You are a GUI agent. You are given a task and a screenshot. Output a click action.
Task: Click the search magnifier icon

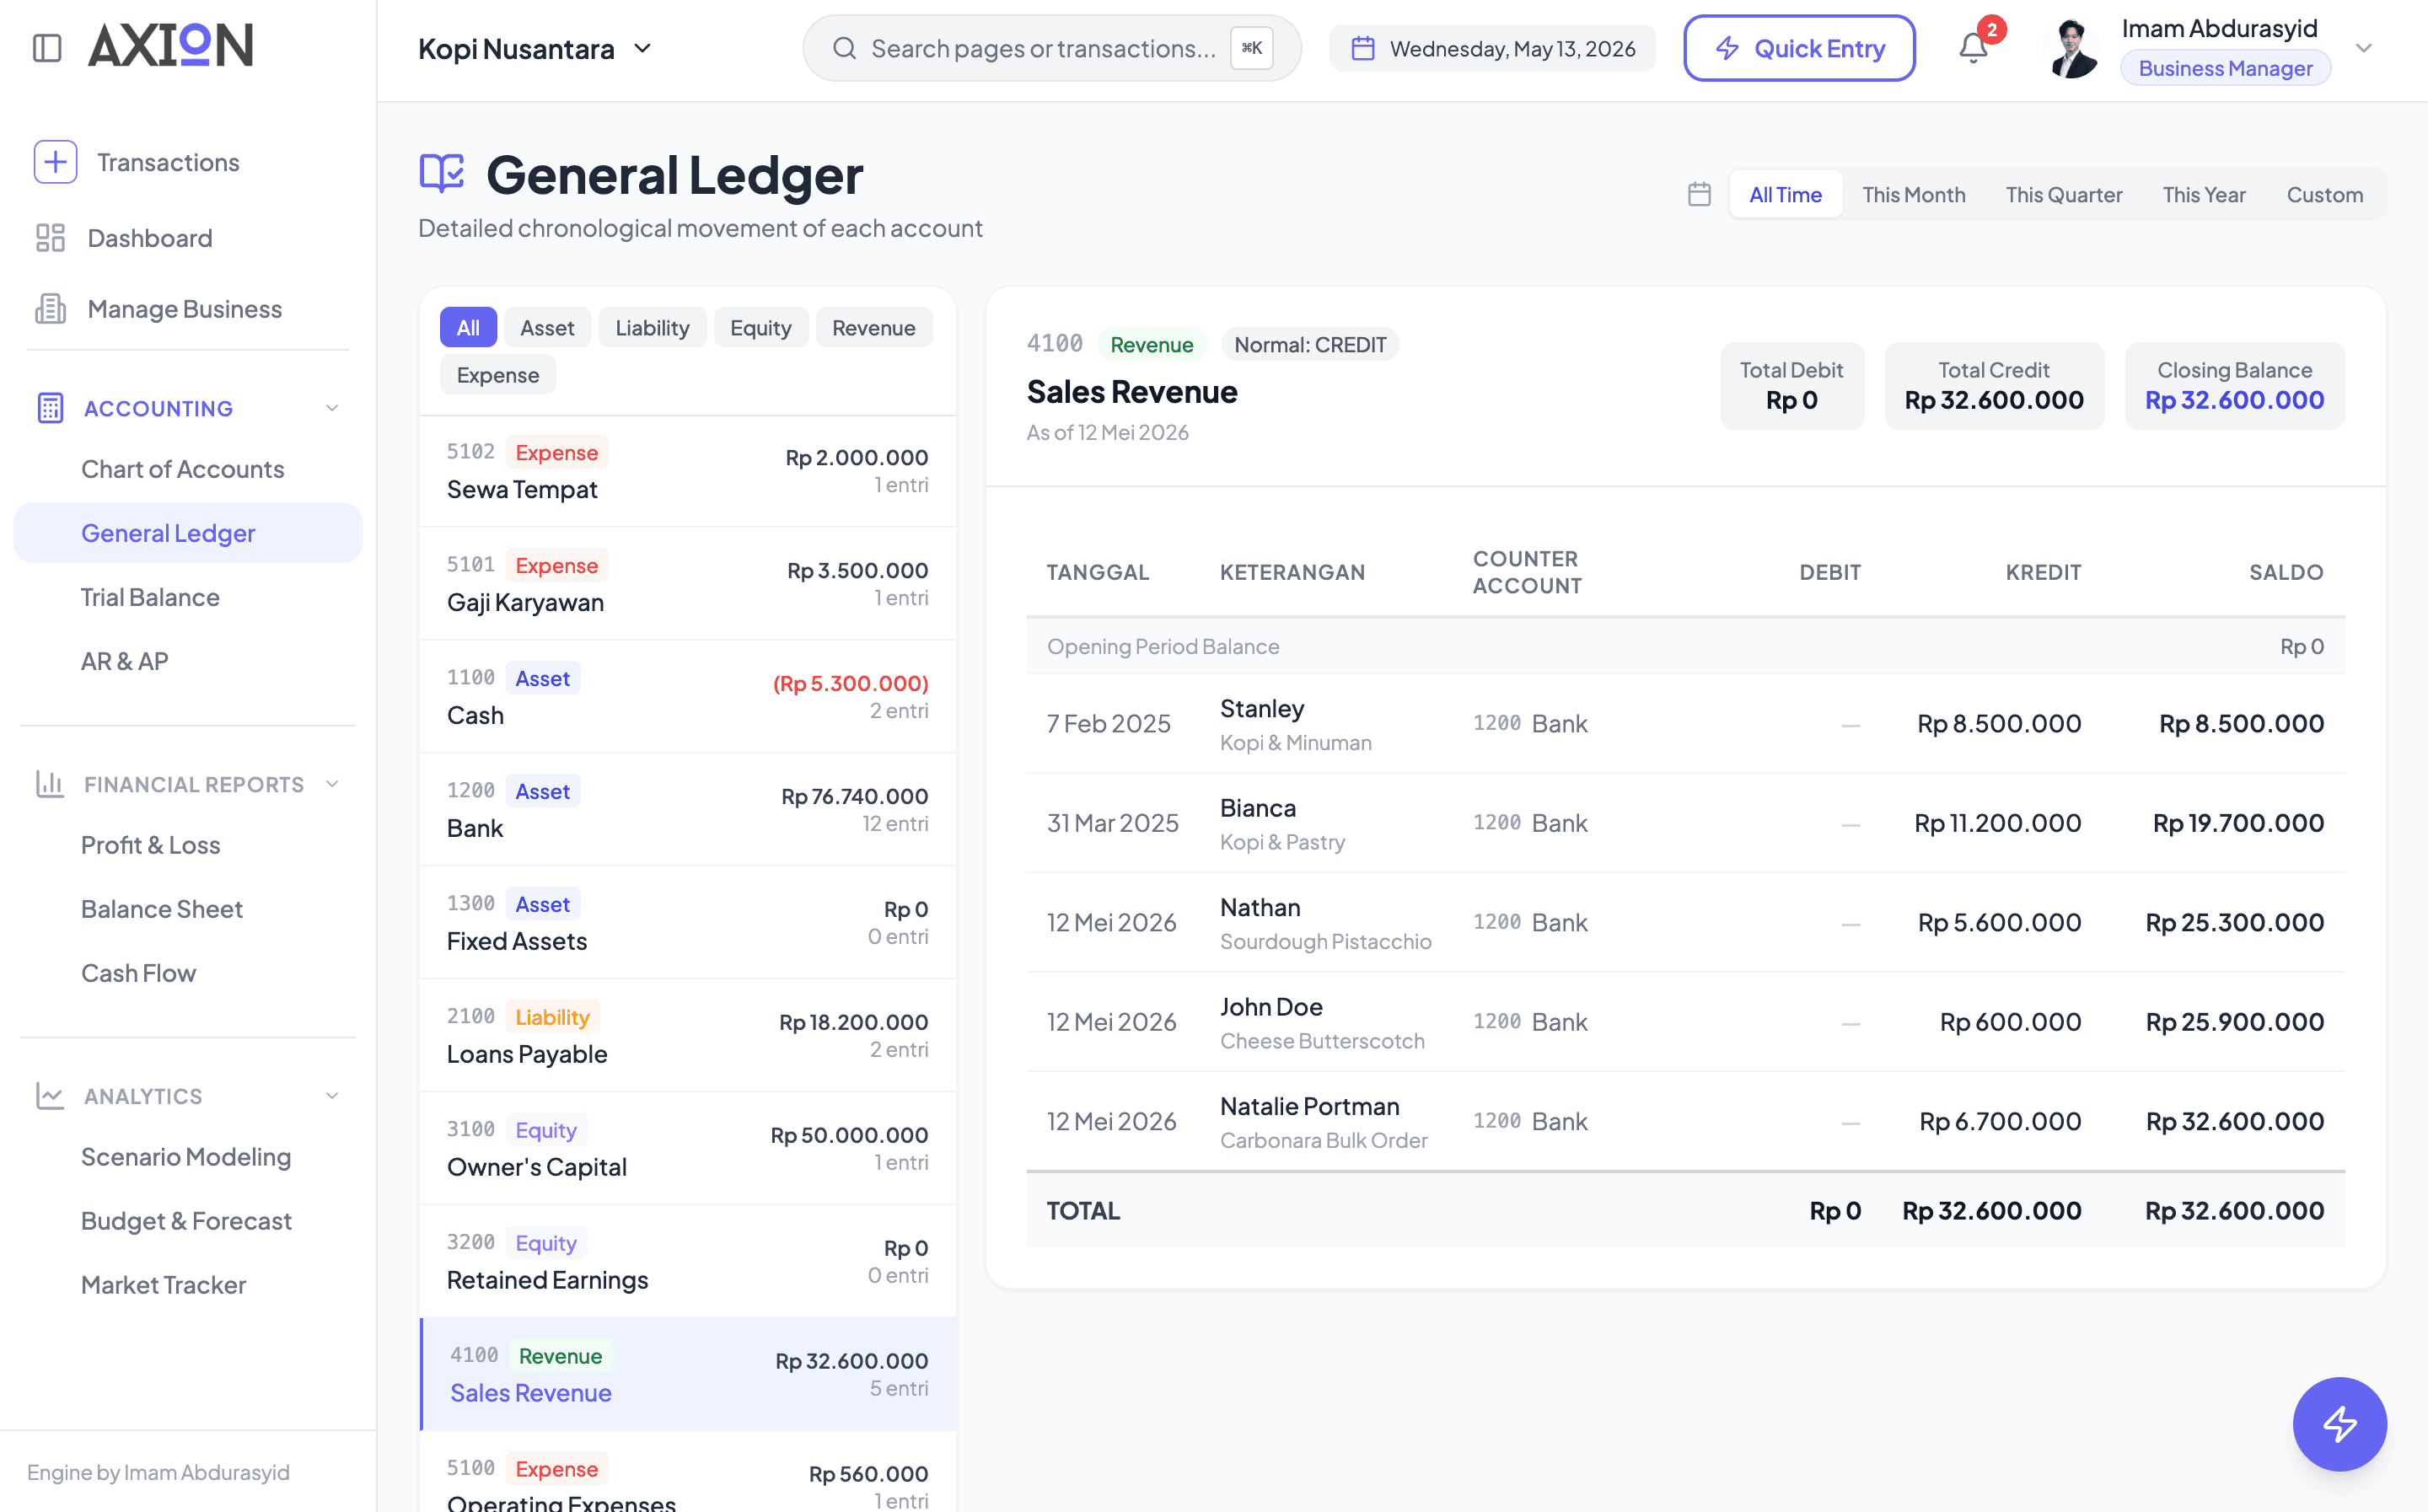tap(845, 48)
